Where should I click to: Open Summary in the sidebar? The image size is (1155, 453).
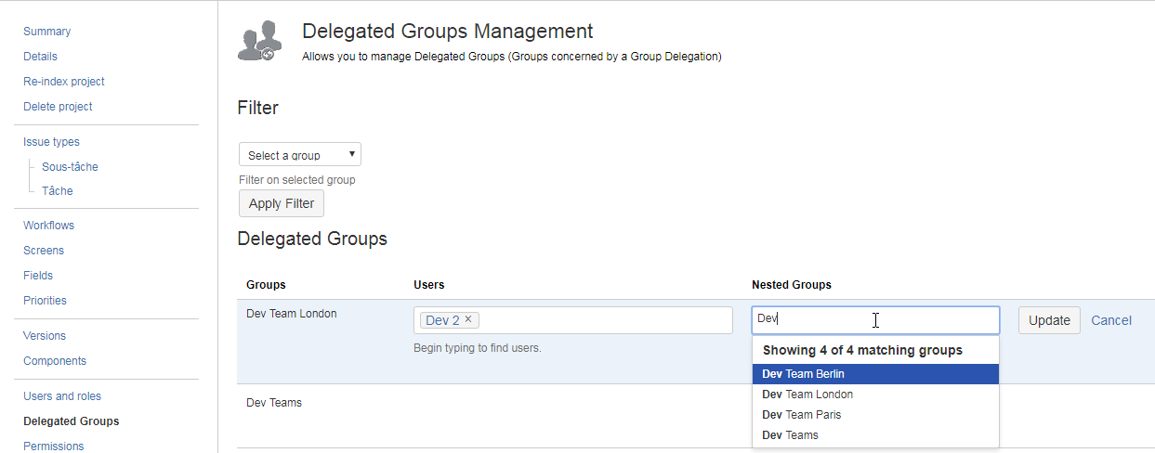[46, 32]
